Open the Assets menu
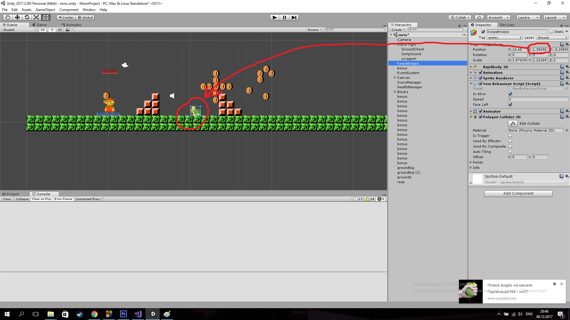570x320 pixels. (x=26, y=10)
